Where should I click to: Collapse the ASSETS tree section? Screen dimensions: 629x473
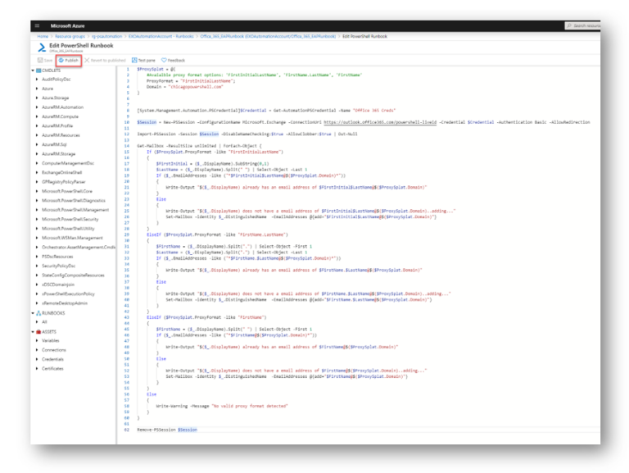(x=33, y=332)
